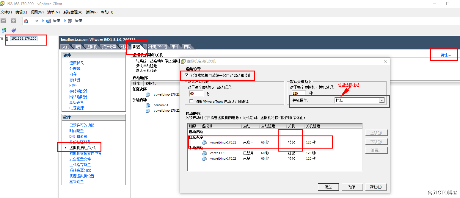Go back with the navigation back arrow
This screenshot has width=460, height=198.
(3, 21)
